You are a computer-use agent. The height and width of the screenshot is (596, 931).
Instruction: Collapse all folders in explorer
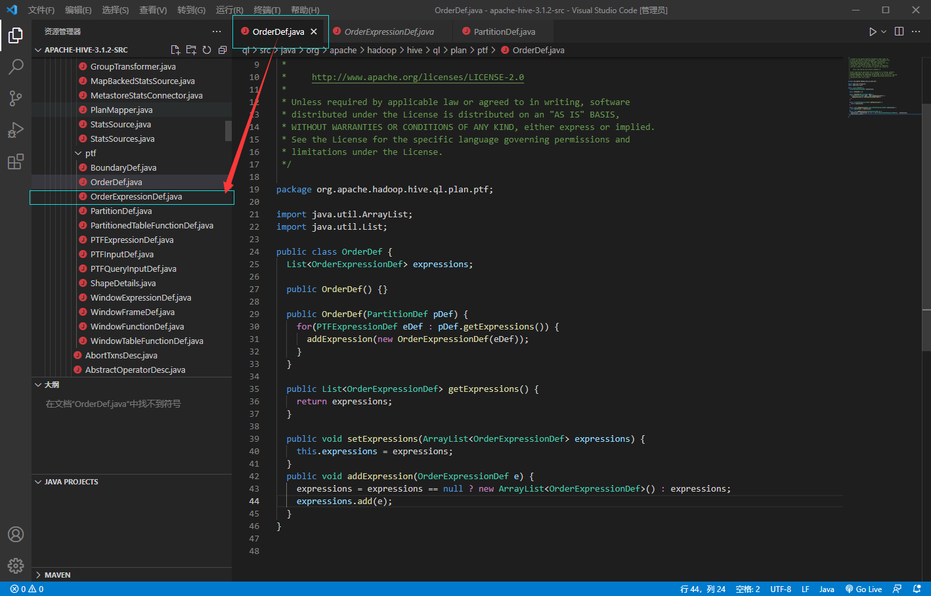click(x=223, y=50)
